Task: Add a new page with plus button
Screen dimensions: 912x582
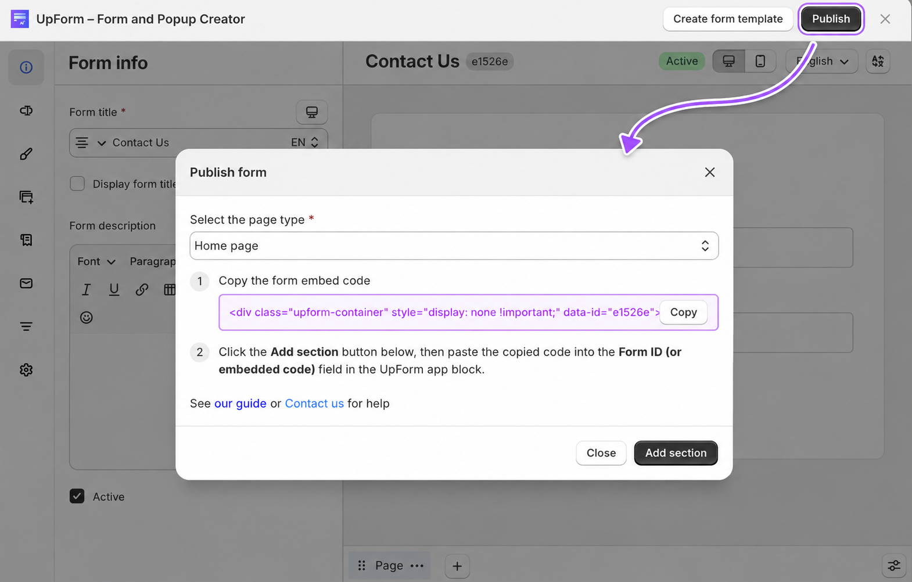Action: pyautogui.click(x=457, y=566)
